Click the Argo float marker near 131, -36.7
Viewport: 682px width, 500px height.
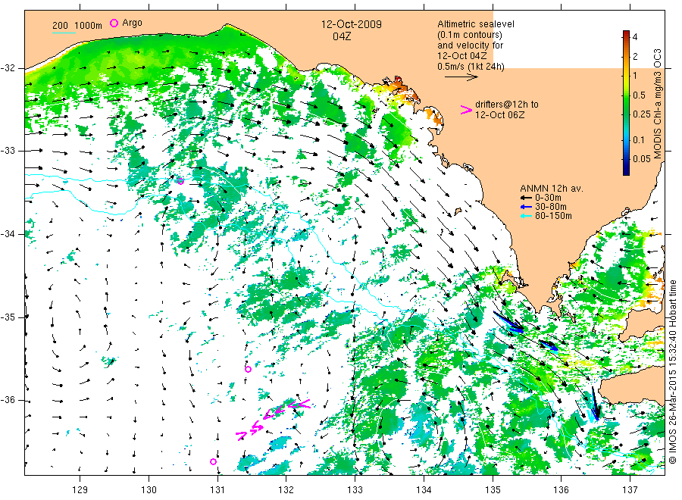coord(213,461)
